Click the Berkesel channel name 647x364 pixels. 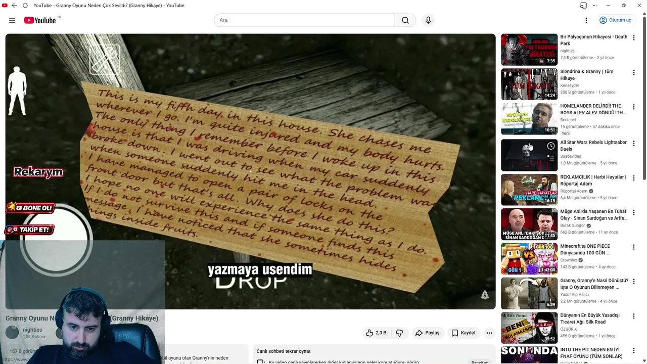pyautogui.click(x=568, y=120)
